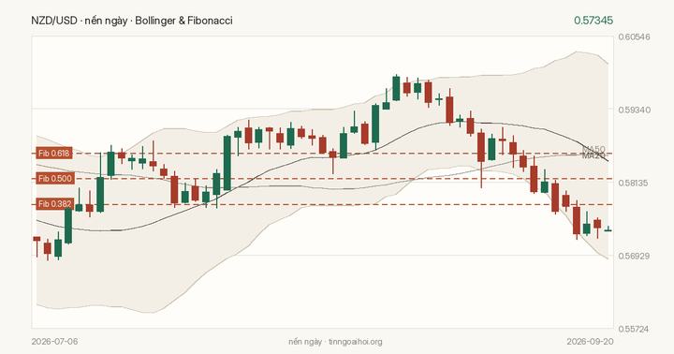Click the Fib 0.500 level label
Screen dimensions: 674x354
[x=55, y=179]
